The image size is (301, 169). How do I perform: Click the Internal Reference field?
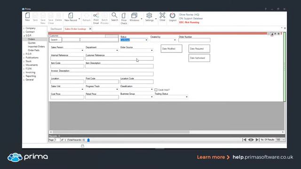pyautogui.click(x=67, y=58)
